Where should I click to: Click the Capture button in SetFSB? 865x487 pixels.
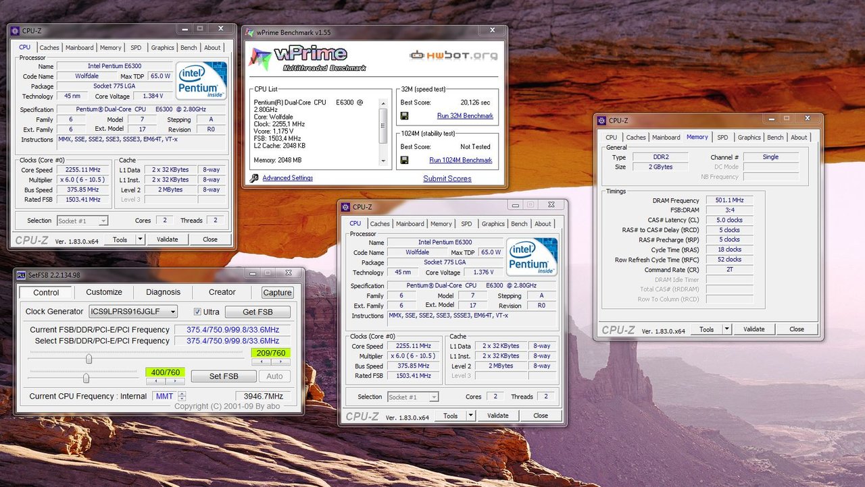coord(277,293)
